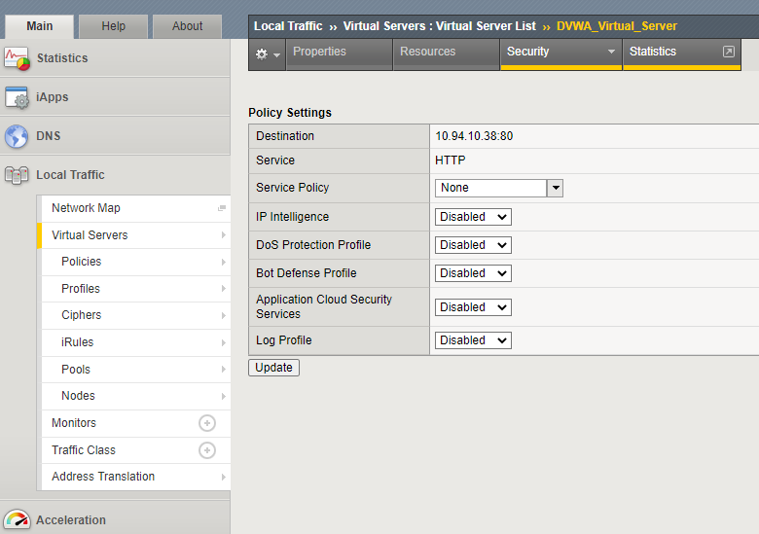The height and width of the screenshot is (534, 759).
Task: Open Statistics tab pop-out icon
Action: (x=729, y=52)
